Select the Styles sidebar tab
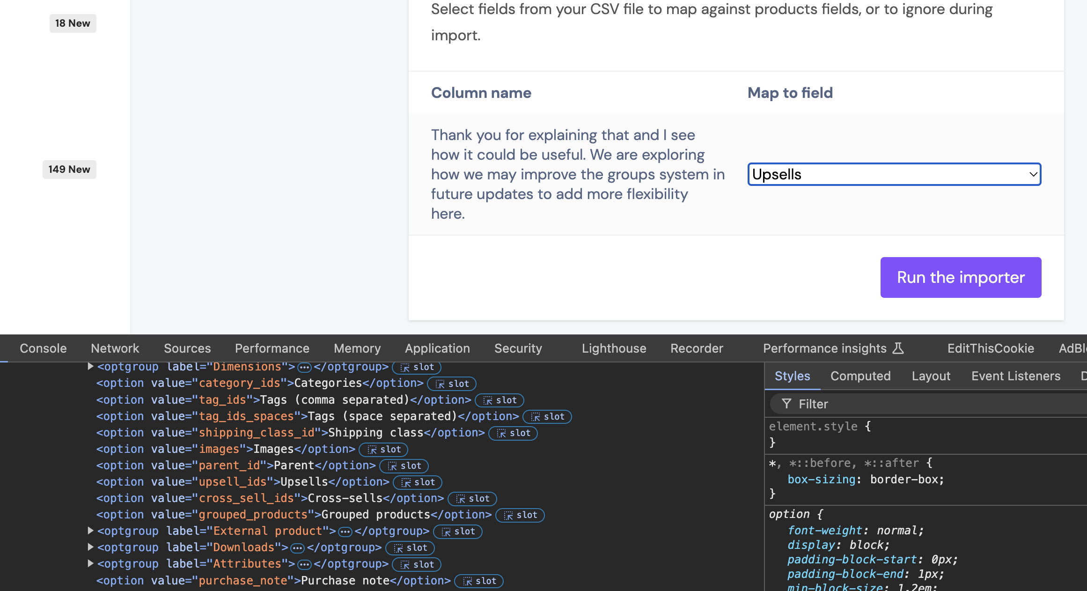 792,376
